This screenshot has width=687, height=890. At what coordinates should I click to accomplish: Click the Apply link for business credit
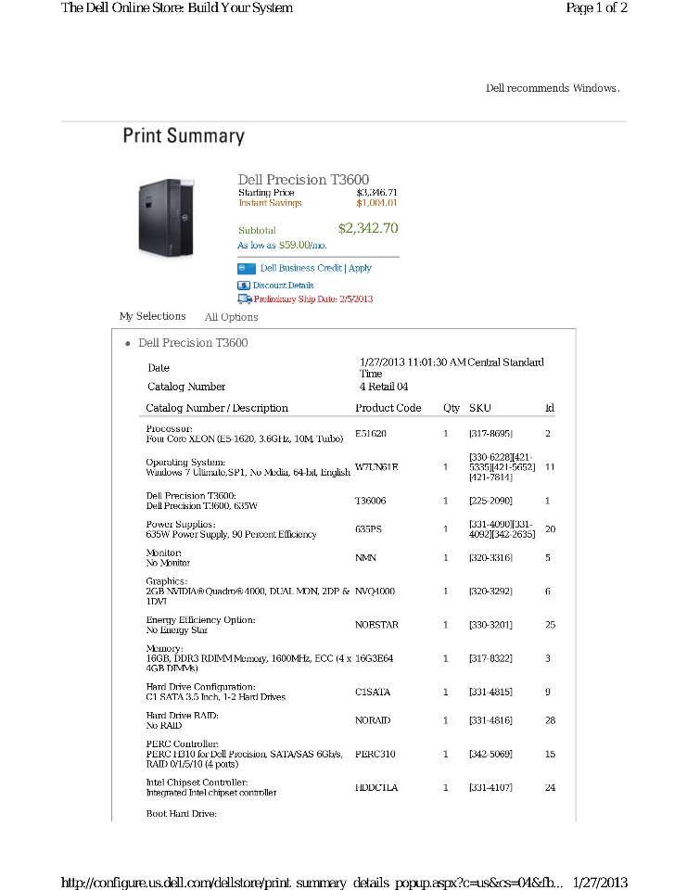coord(360,268)
